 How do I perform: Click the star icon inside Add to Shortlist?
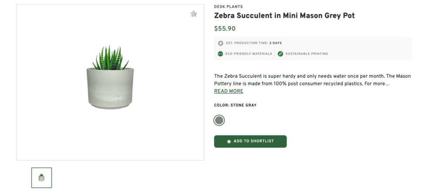229,141
